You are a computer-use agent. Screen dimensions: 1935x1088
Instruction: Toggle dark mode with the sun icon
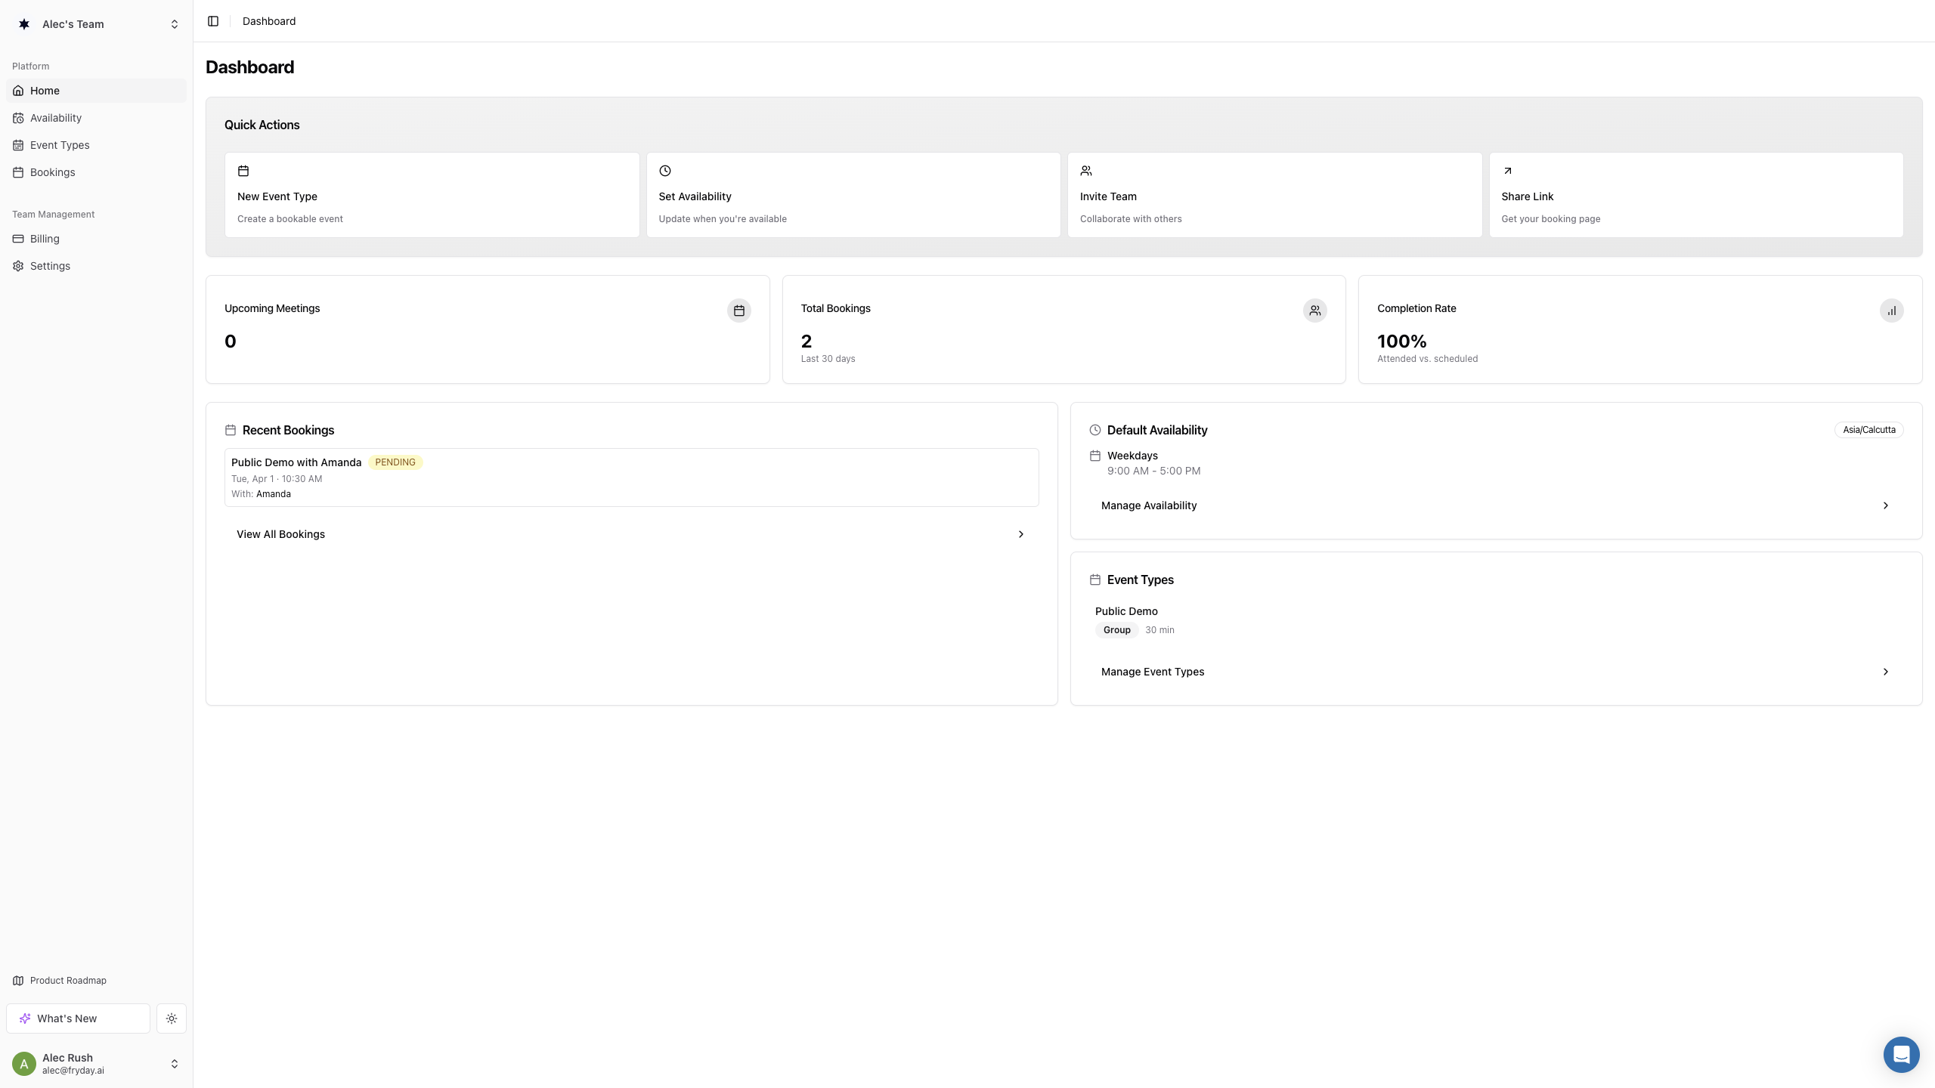(172, 1018)
